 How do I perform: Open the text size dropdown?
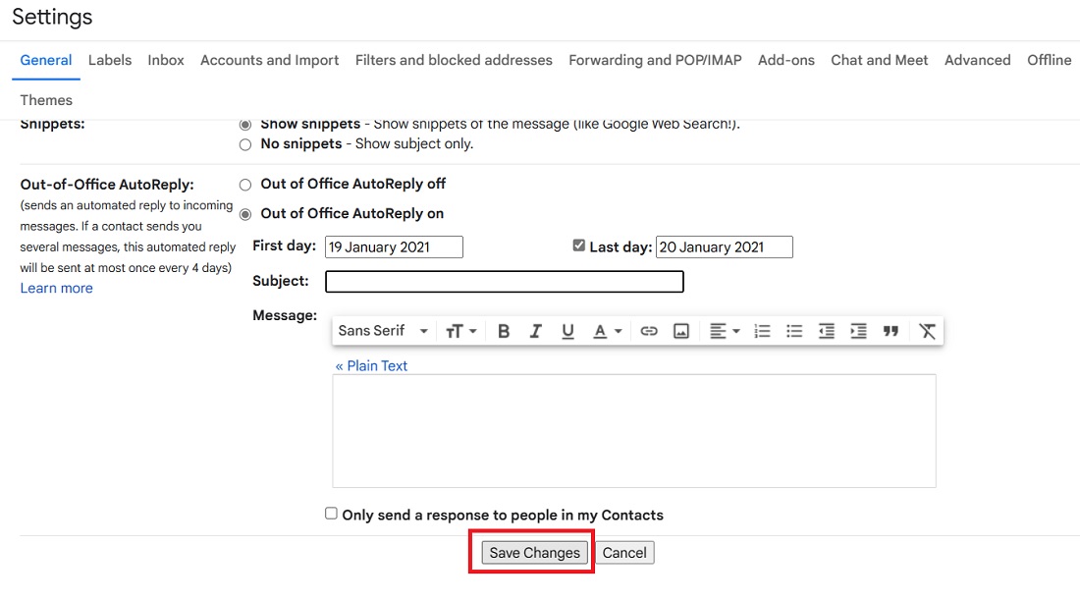(460, 331)
